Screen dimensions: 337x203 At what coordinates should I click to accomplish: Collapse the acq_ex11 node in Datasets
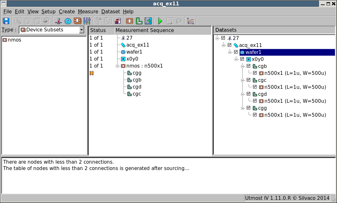click(223, 45)
